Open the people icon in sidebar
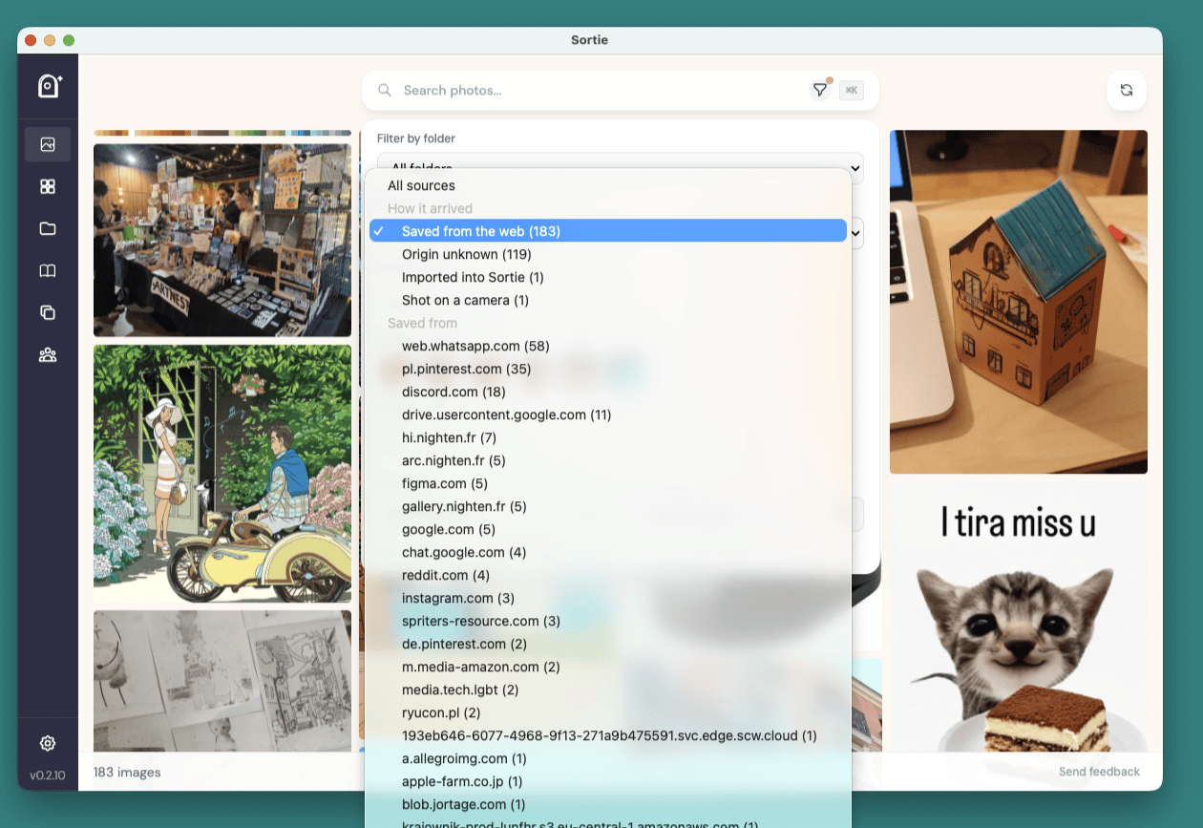Image resolution: width=1203 pixels, height=828 pixels. click(48, 354)
